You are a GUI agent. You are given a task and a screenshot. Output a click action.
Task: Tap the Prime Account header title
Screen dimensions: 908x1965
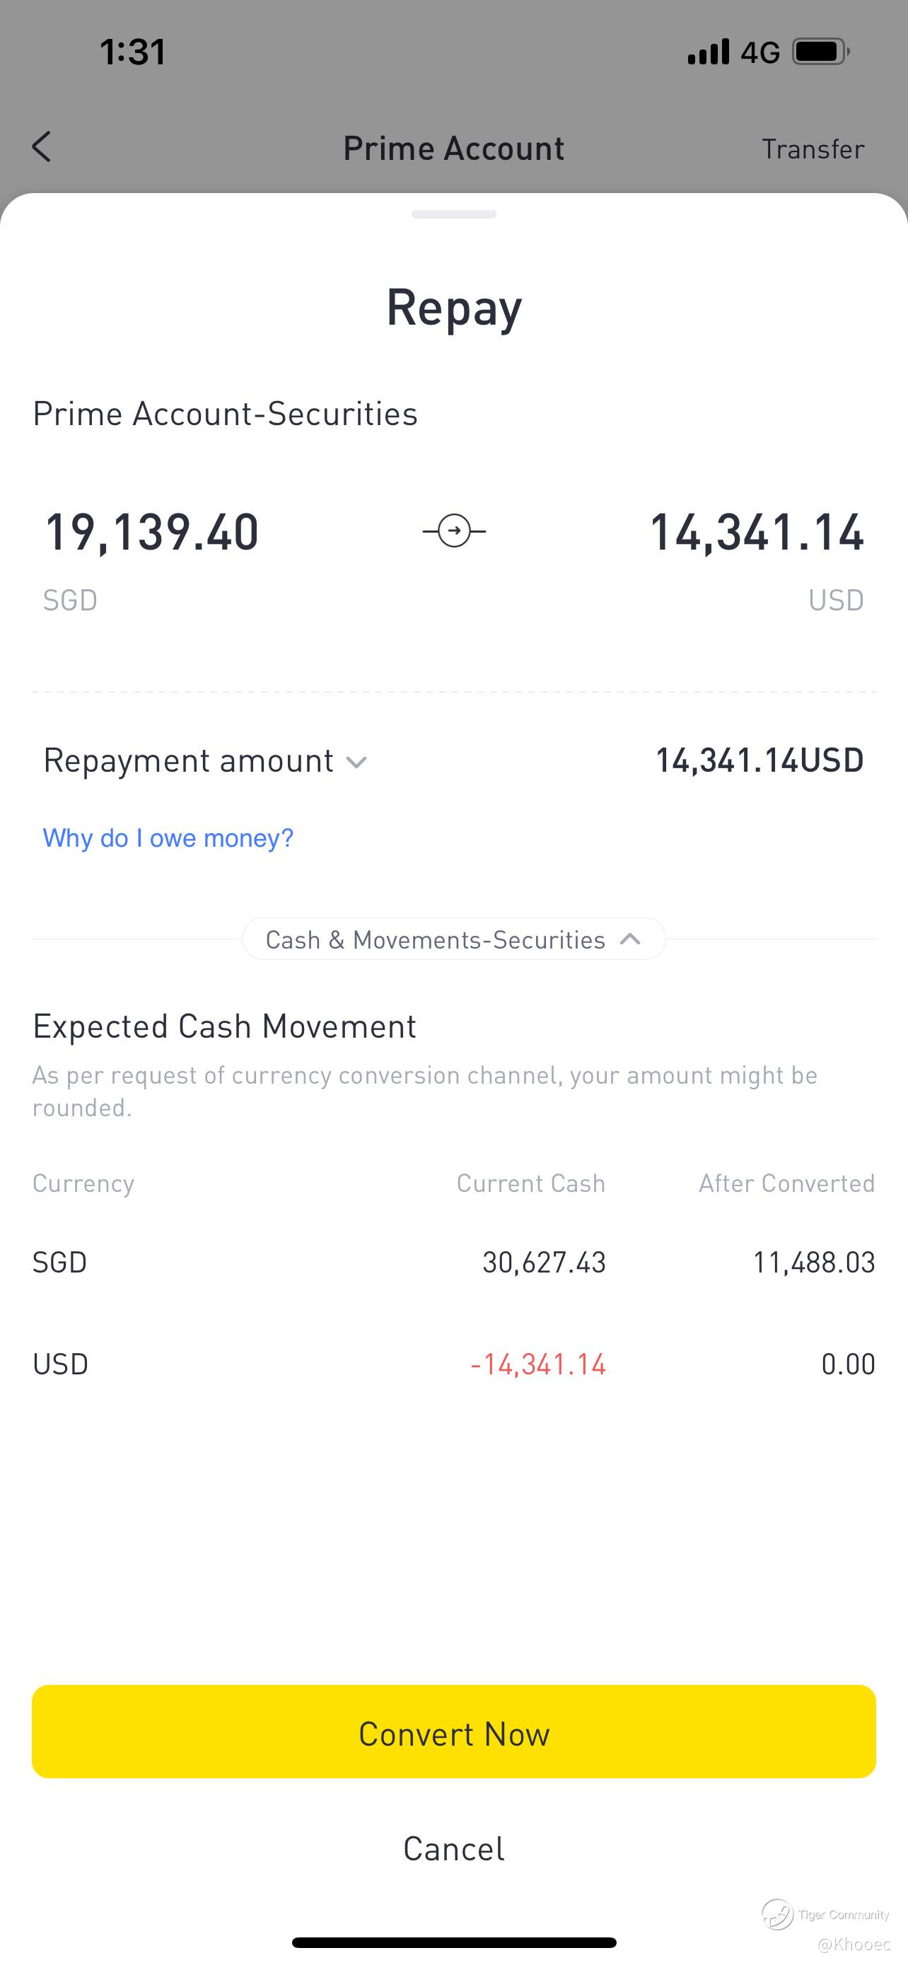pos(453,148)
